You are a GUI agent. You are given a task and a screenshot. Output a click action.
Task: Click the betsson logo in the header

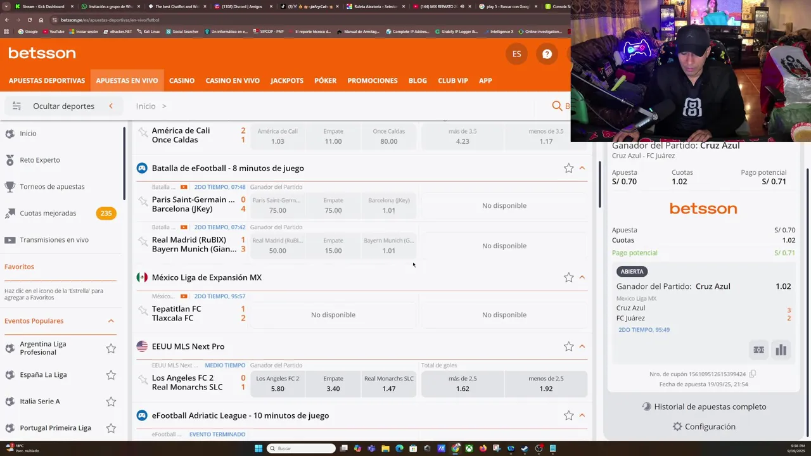[x=42, y=54]
